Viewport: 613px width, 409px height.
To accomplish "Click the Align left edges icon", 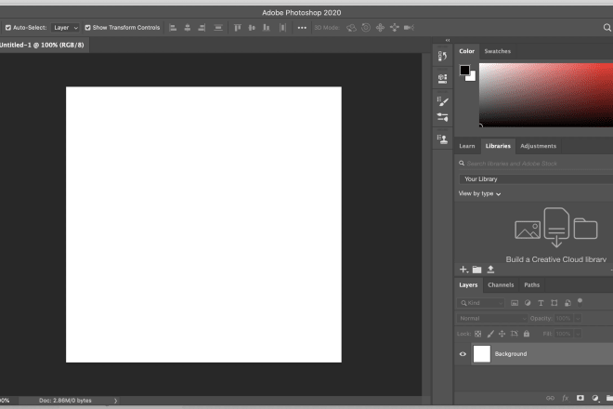I will point(173,28).
